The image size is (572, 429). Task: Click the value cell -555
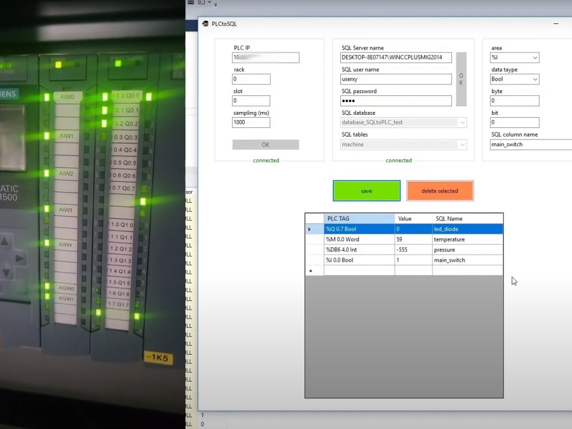(414, 250)
